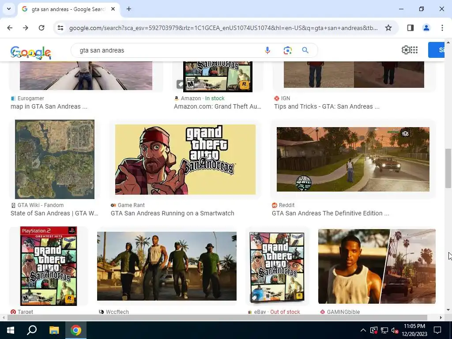
Task: Click the Chrome taskbar icon
Action: [x=76, y=330]
